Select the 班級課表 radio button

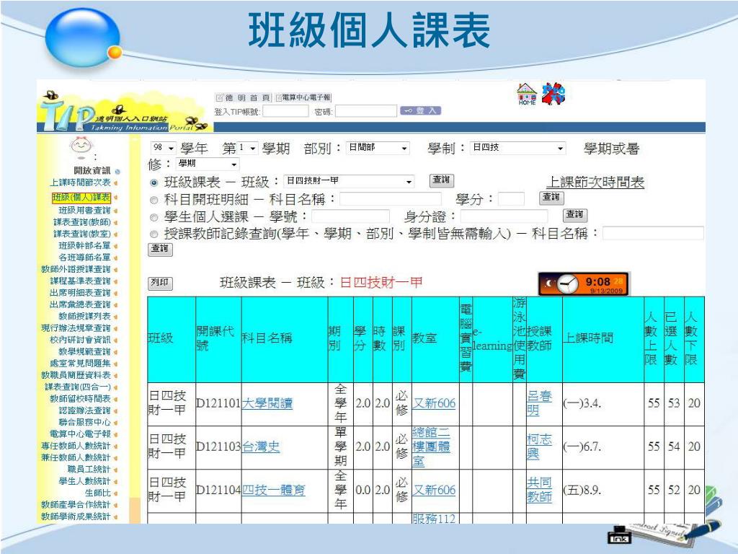[154, 183]
